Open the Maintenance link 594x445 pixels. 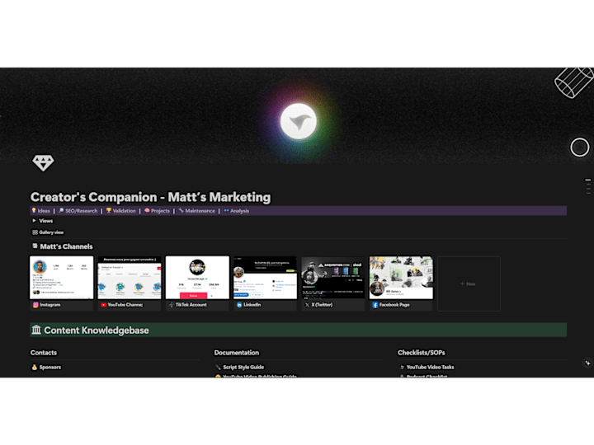(200, 211)
